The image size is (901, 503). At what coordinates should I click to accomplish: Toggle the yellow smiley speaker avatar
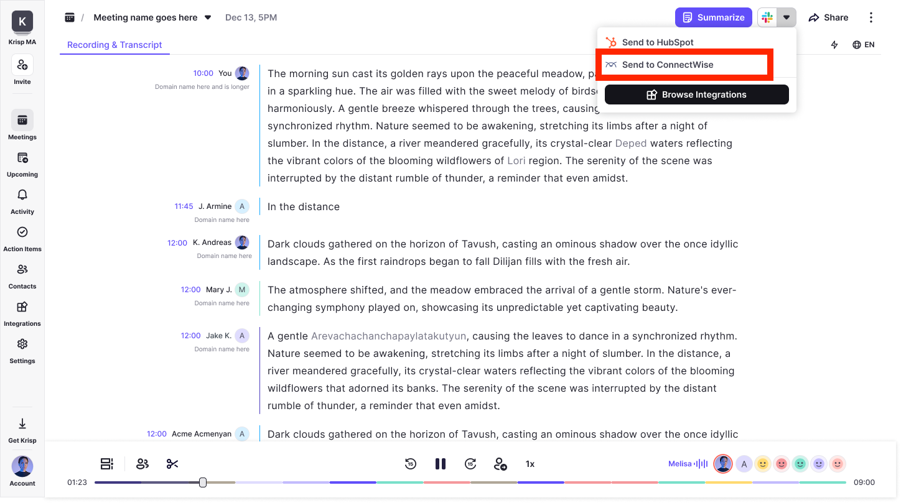tap(762, 464)
